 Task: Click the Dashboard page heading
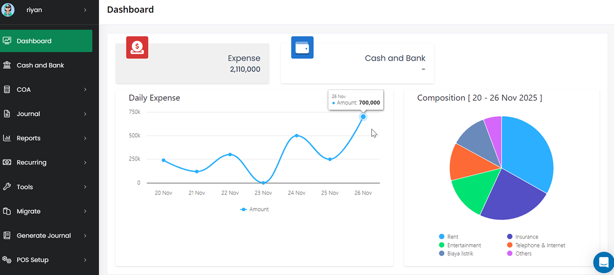coord(130,10)
